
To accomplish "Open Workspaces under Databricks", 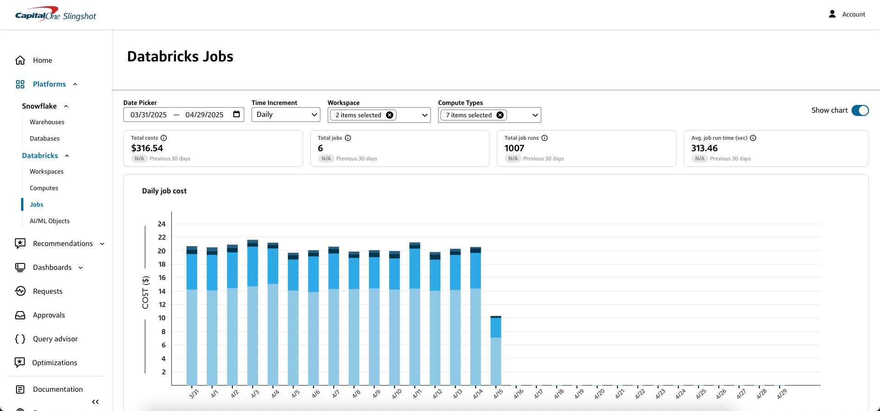I will pos(47,171).
